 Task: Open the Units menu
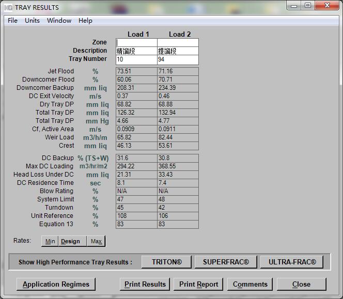click(32, 21)
